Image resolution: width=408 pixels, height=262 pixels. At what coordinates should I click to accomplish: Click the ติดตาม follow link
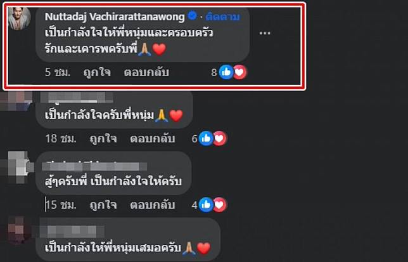coord(222,16)
